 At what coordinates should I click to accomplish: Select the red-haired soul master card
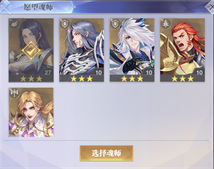tap(183, 50)
